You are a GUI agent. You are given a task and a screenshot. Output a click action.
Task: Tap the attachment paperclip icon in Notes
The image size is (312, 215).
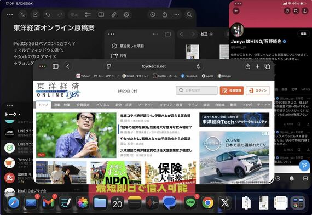pos(114,15)
